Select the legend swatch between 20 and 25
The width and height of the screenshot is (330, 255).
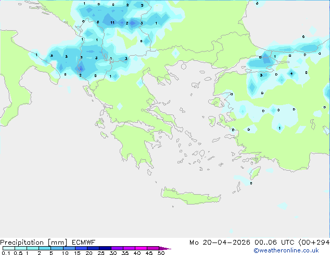(93, 248)
